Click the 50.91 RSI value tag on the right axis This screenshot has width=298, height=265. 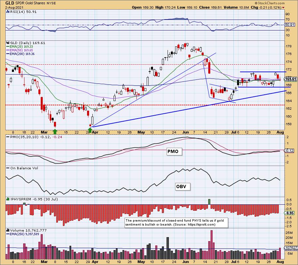tap(289, 25)
